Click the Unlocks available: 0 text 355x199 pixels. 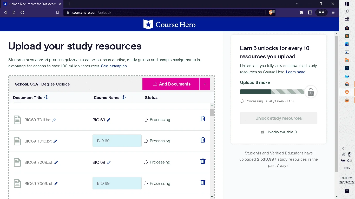click(x=281, y=132)
